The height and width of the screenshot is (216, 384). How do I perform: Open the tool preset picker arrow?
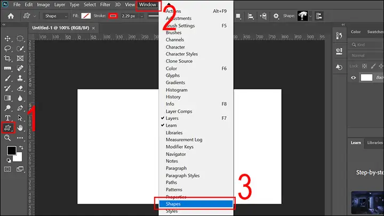coord(35,16)
